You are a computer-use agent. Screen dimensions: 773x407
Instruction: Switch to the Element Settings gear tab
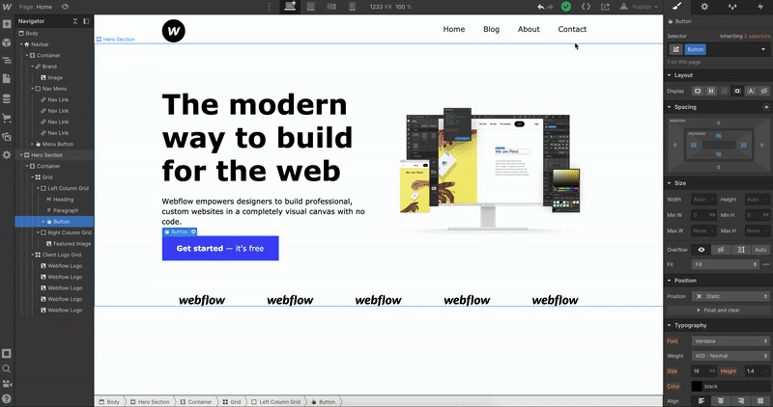click(703, 7)
